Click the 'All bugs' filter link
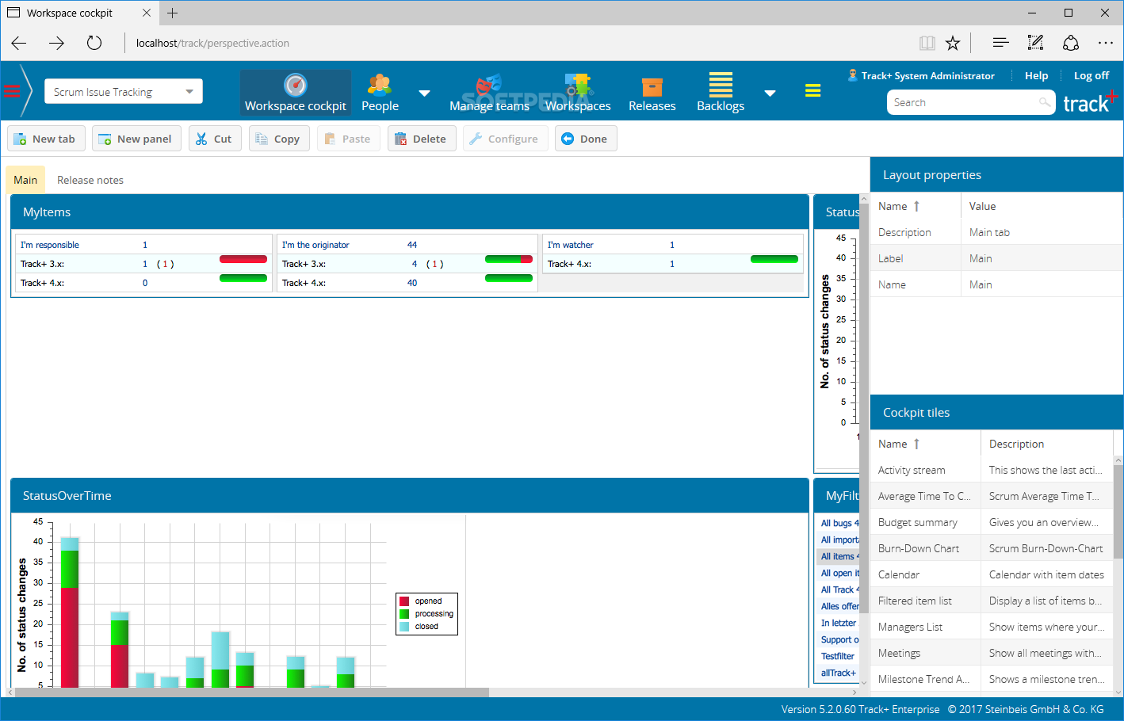This screenshot has height=721, width=1124. (839, 523)
